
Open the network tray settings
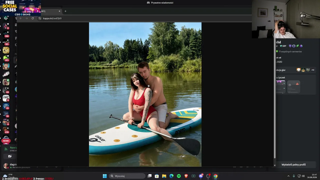coord(299,176)
